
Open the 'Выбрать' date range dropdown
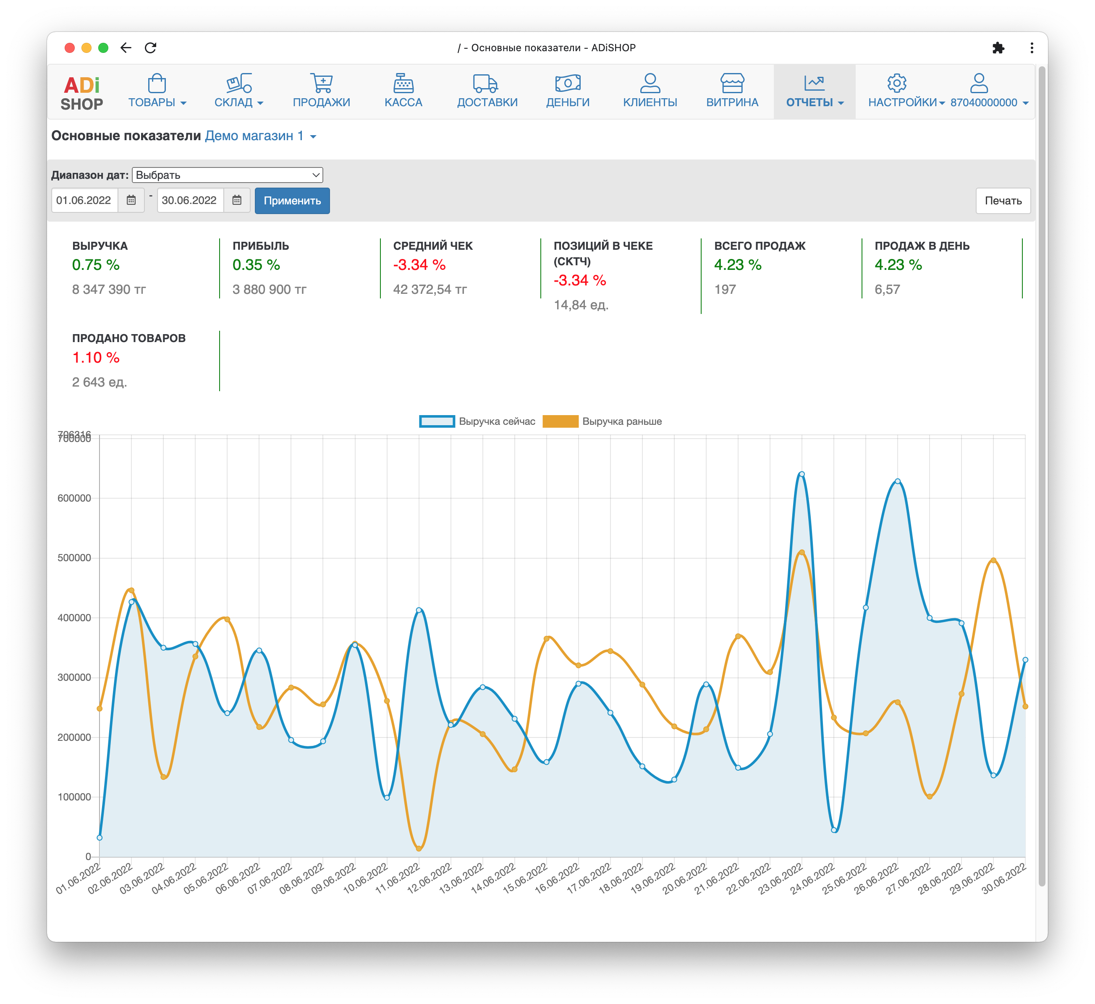pos(227,175)
